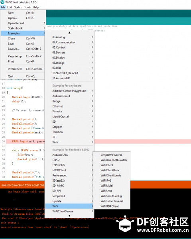This screenshot has height=239, width=191.
Task: Open the SD examples submenu below LiquidCrystal
Action: [x=69, y=121]
